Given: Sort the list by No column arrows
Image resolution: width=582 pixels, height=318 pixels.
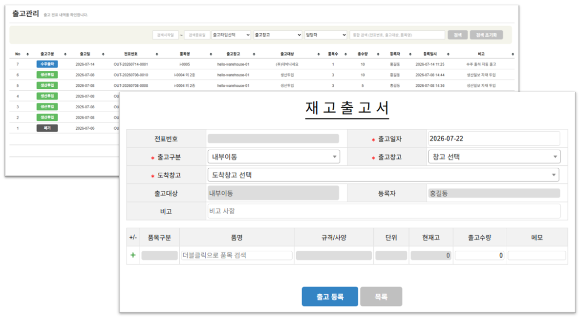Looking at the screenshot, I should [27, 54].
